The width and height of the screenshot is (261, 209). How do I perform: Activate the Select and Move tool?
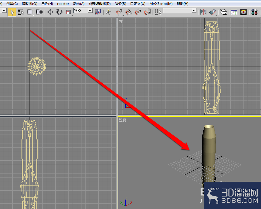(50, 12)
